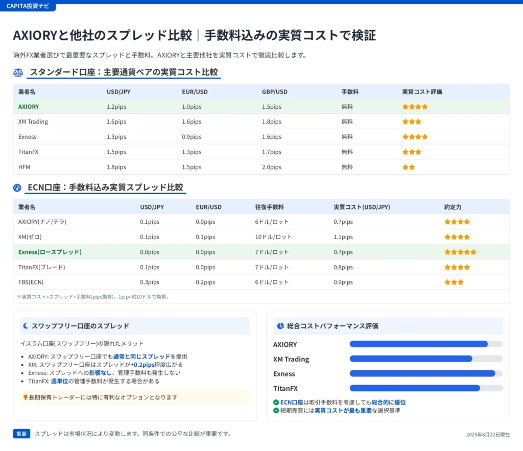Click the 2025年8月22日現在 date text
Viewport: 523px width, 451px height.
tap(488, 435)
